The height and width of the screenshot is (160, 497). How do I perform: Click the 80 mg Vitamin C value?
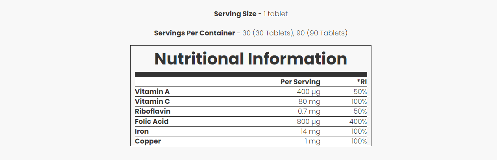click(x=310, y=101)
